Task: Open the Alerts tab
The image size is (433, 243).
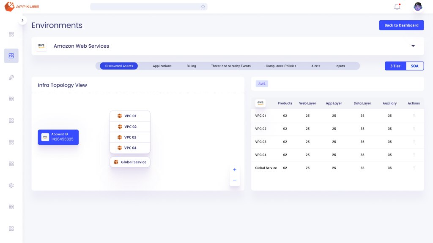Action: [315, 66]
